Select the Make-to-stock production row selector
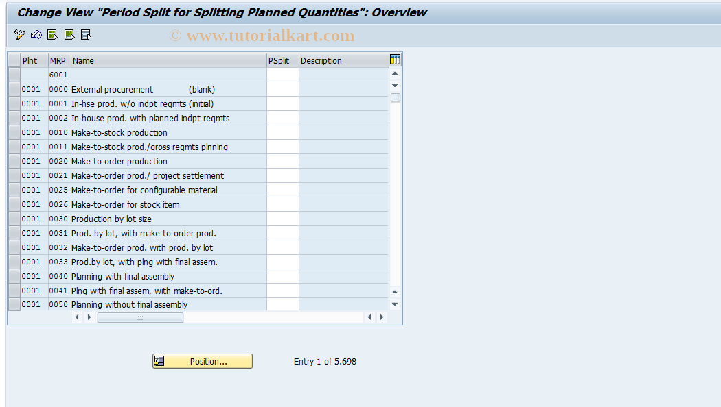This screenshot has width=721, height=407. pos(14,133)
